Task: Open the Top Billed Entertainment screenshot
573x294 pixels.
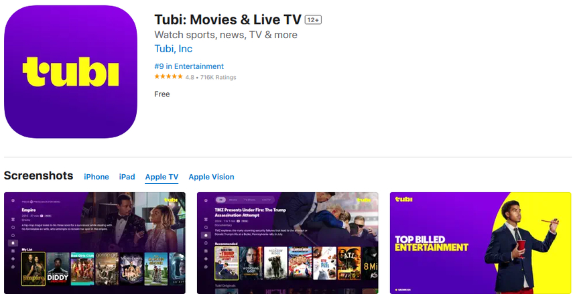Action: click(481, 243)
